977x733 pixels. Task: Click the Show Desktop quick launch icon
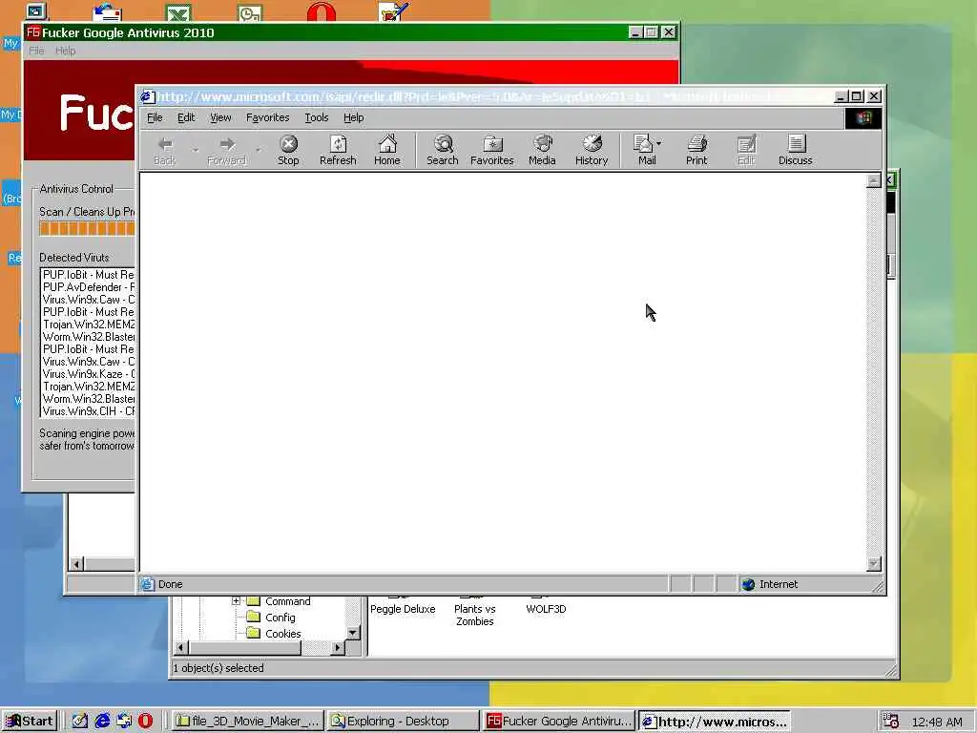pos(80,722)
